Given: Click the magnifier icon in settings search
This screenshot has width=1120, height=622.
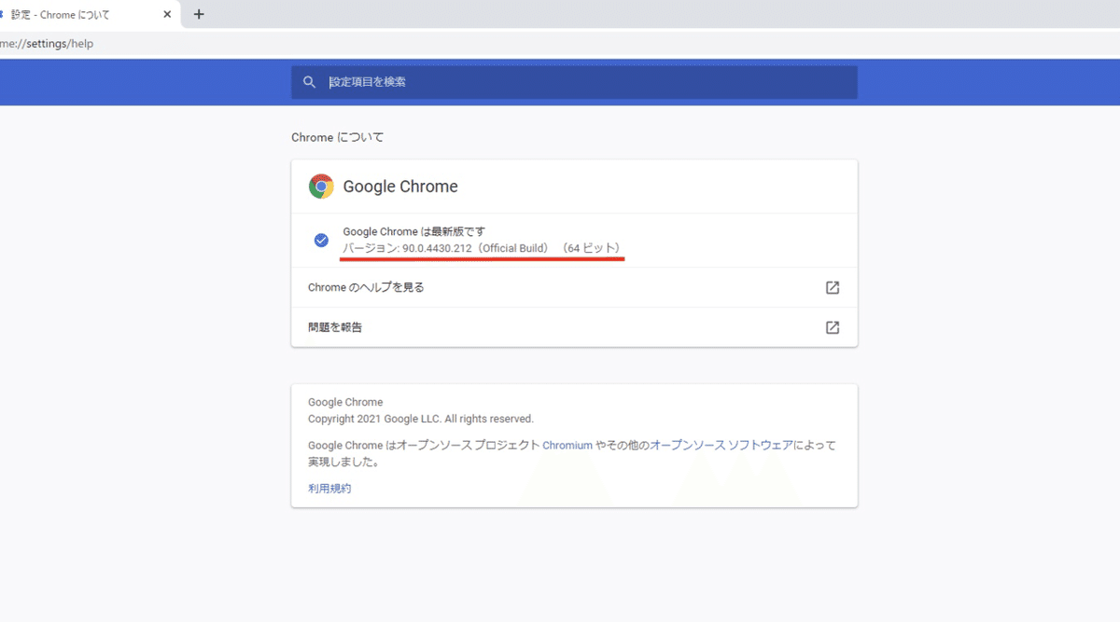Looking at the screenshot, I should pyautogui.click(x=310, y=82).
